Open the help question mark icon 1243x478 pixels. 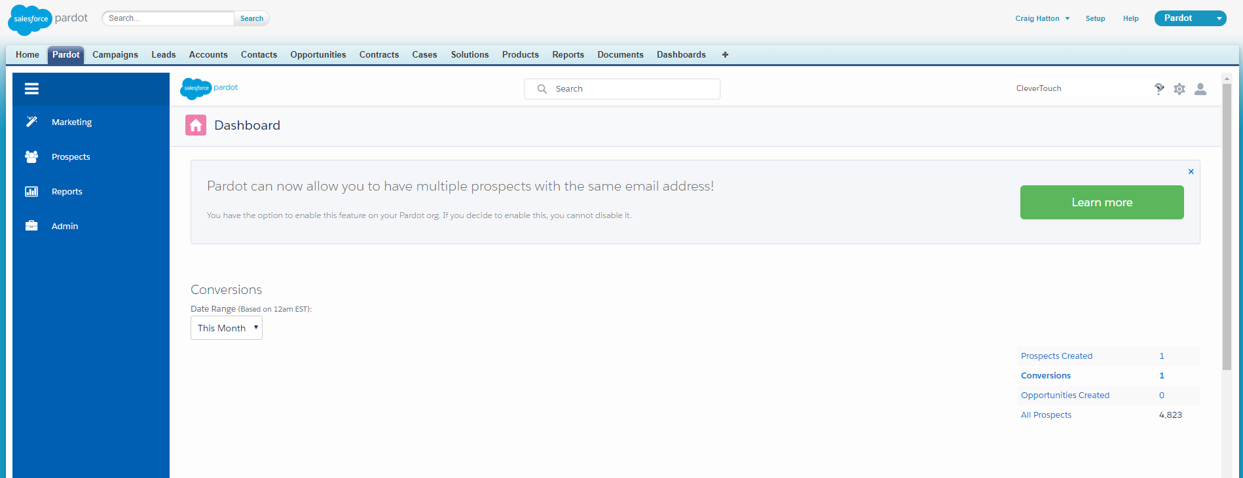click(x=1159, y=89)
